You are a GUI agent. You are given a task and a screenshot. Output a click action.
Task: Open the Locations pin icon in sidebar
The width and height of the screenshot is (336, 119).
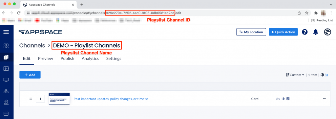(6, 103)
